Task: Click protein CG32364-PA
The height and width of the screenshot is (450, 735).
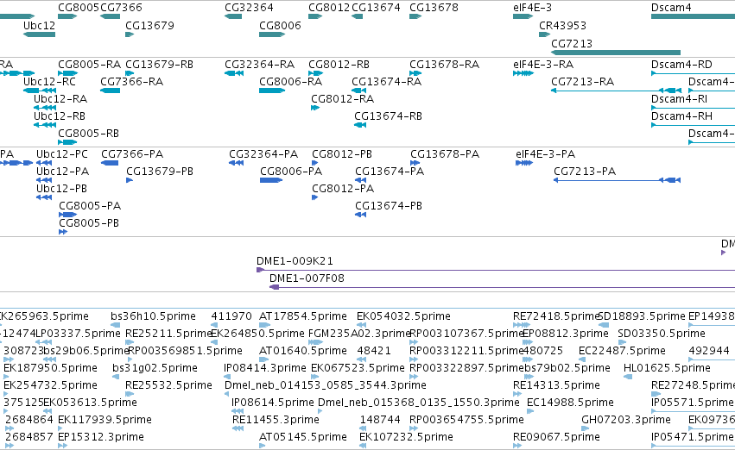Action: point(263,154)
